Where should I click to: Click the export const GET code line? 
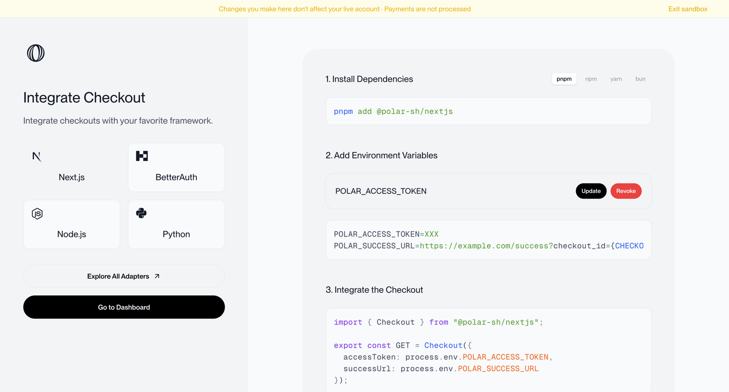click(x=403, y=346)
